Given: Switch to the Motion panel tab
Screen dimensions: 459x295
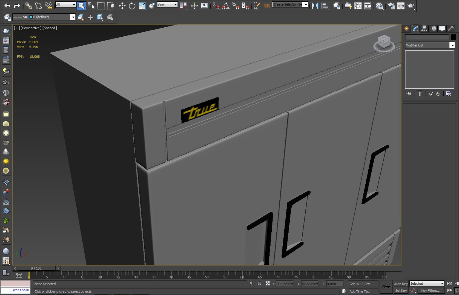Looking at the screenshot, I should tap(434, 28).
